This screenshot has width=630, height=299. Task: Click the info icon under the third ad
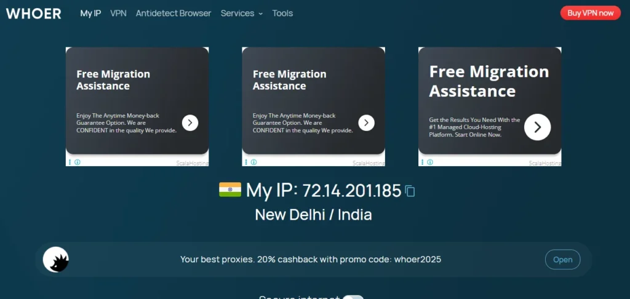430,162
